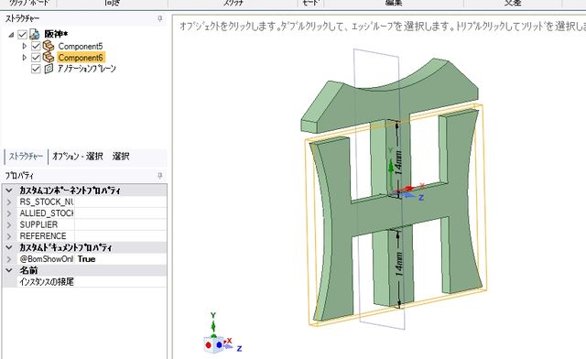The image size is (586, 359).
Task: Open the オプション - 選択 tab
Action: click(x=77, y=157)
